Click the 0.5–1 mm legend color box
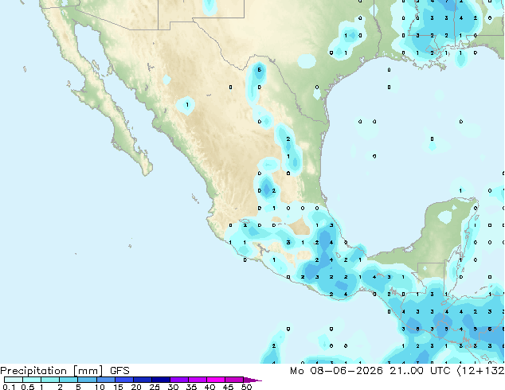This screenshot has height=390, width=505. pos(32,380)
